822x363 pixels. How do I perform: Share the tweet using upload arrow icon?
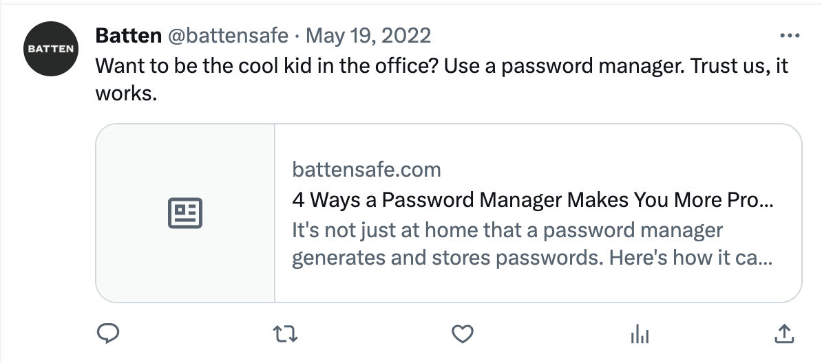click(784, 333)
